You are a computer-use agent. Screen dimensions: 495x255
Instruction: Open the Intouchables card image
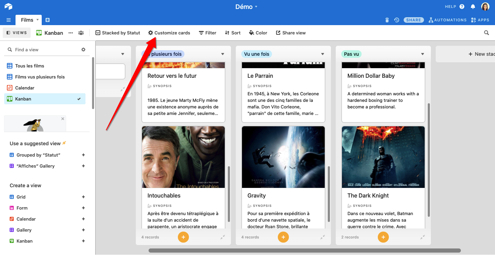(x=183, y=157)
